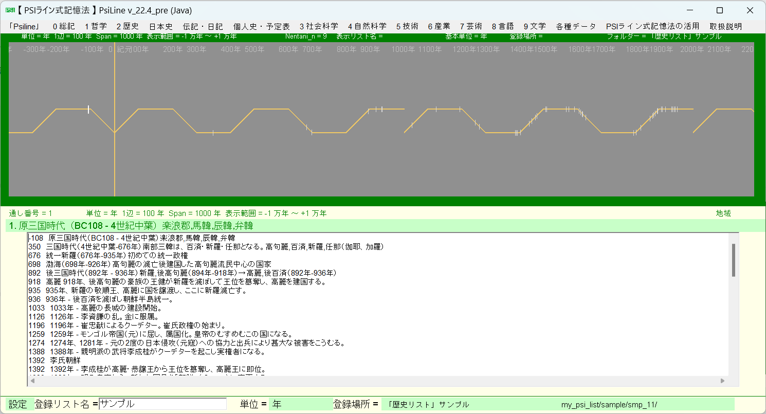Click the PSI app icon in title bar
This screenshot has width=766, height=414.
(10, 10)
